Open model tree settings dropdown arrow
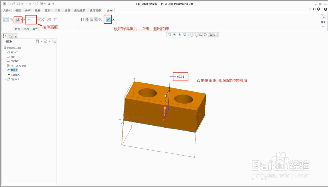 pos(41,41)
